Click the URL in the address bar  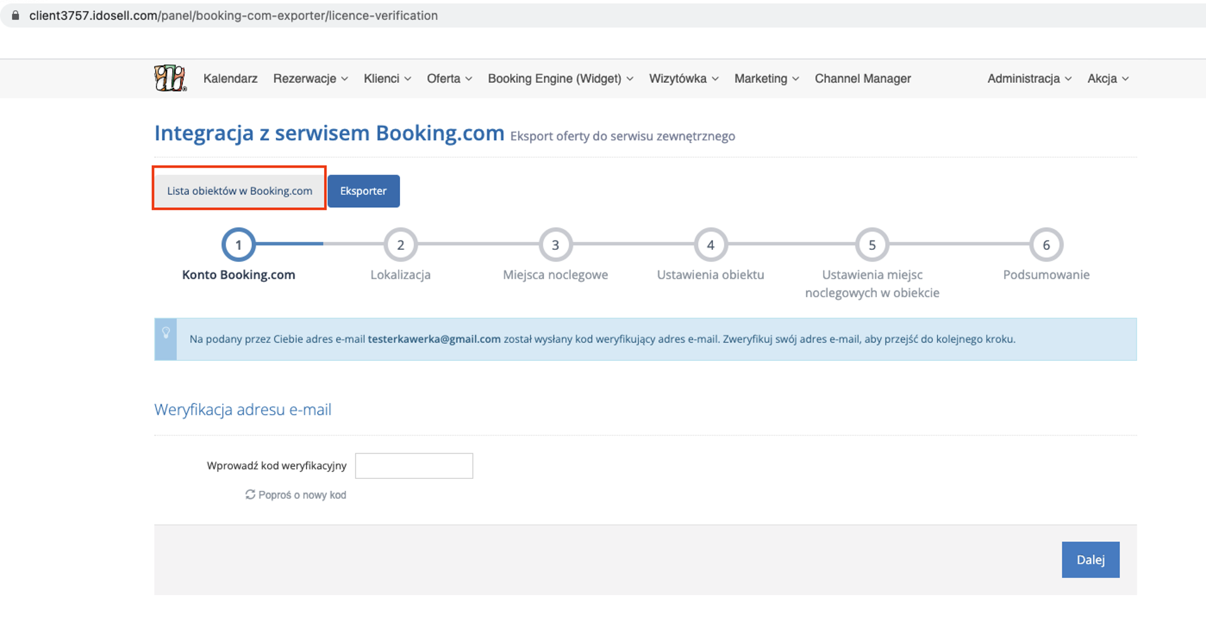234,15
